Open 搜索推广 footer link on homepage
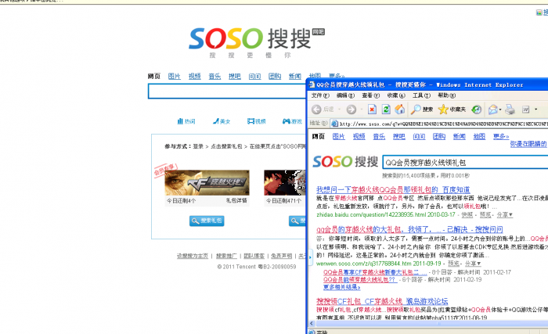 click(x=226, y=256)
